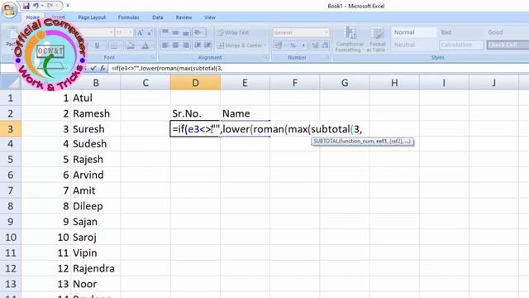
Task: Switch to the Home tab
Action: [x=33, y=17]
